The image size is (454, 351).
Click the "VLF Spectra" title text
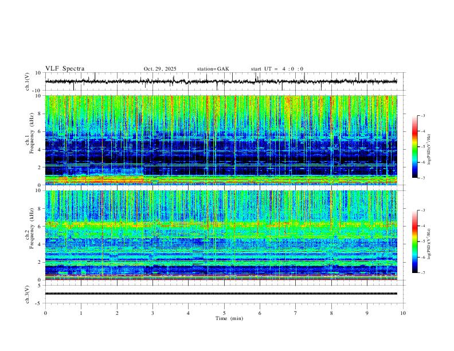coord(65,69)
